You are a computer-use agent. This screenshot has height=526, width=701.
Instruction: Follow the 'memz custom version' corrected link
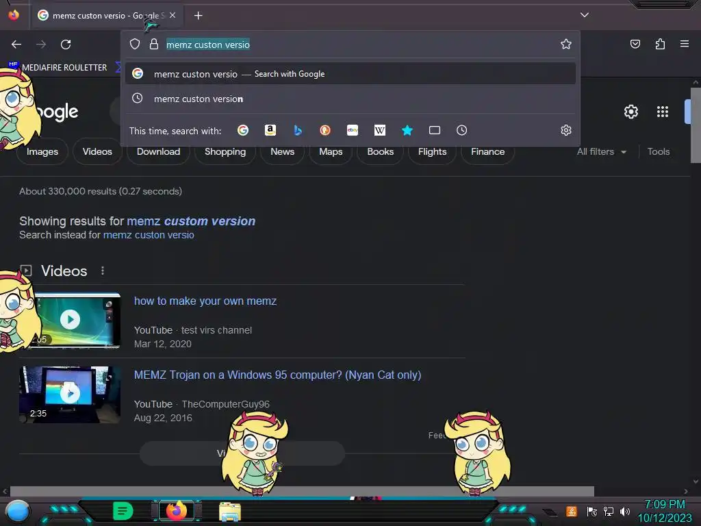click(x=191, y=221)
